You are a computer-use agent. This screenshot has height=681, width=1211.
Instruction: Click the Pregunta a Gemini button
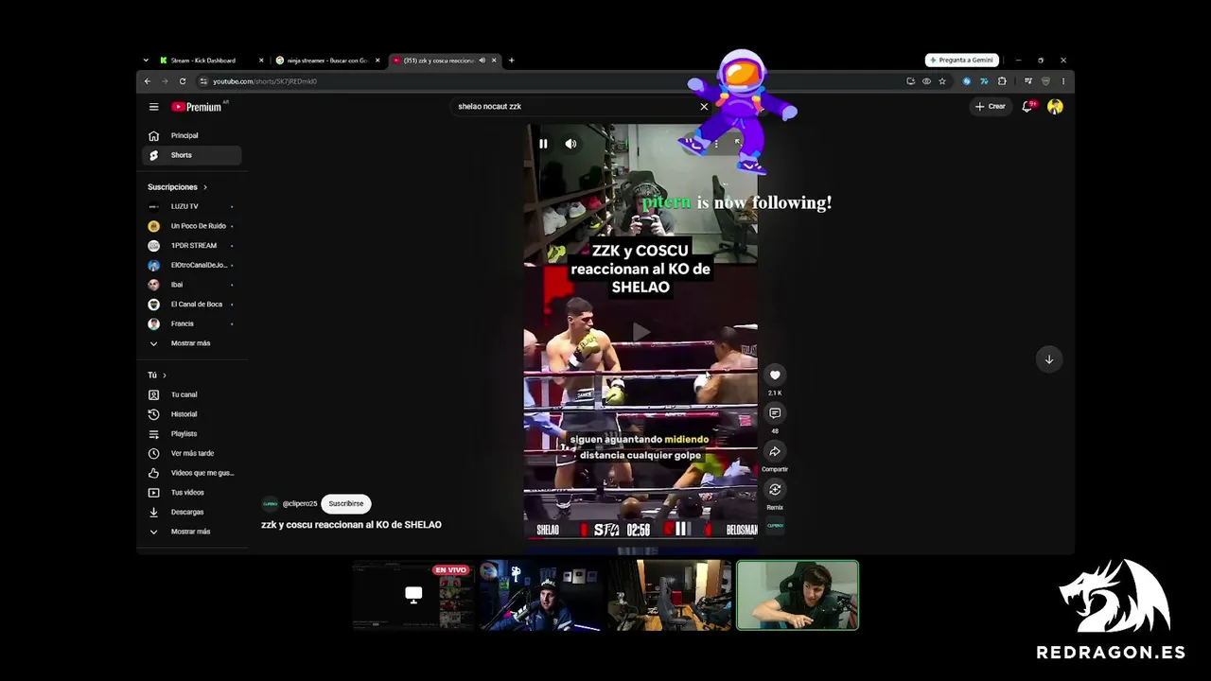click(962, 61)
